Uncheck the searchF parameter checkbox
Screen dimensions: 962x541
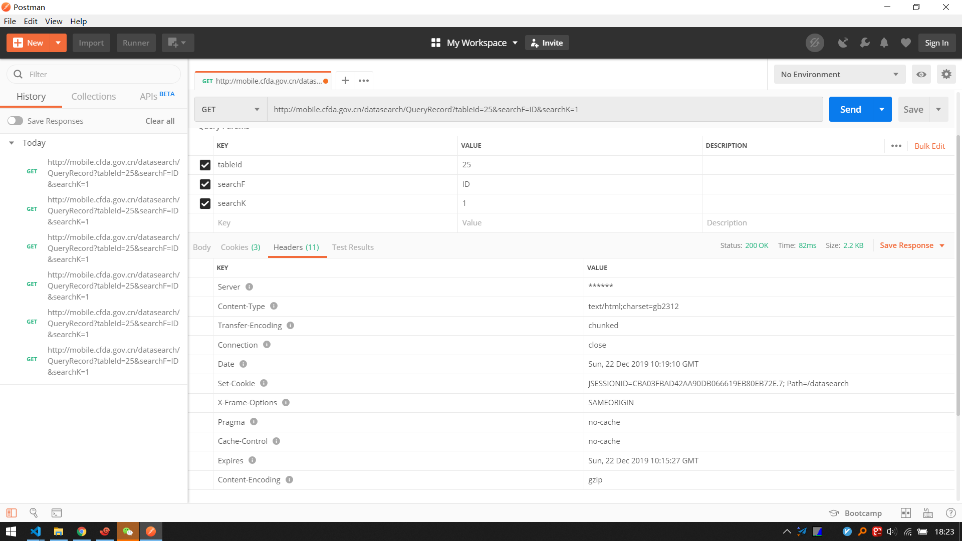[x=205, y=184]
